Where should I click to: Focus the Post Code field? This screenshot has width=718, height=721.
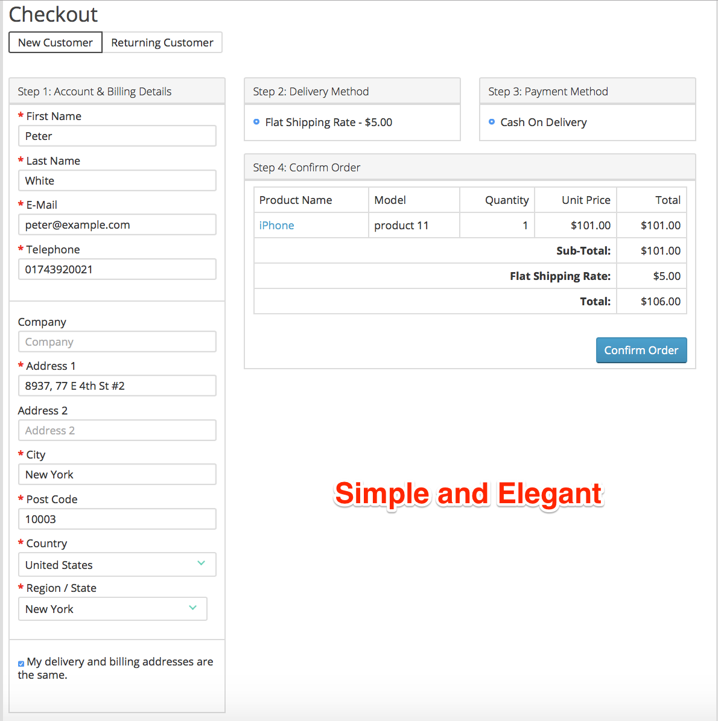[x=117, y=519]
